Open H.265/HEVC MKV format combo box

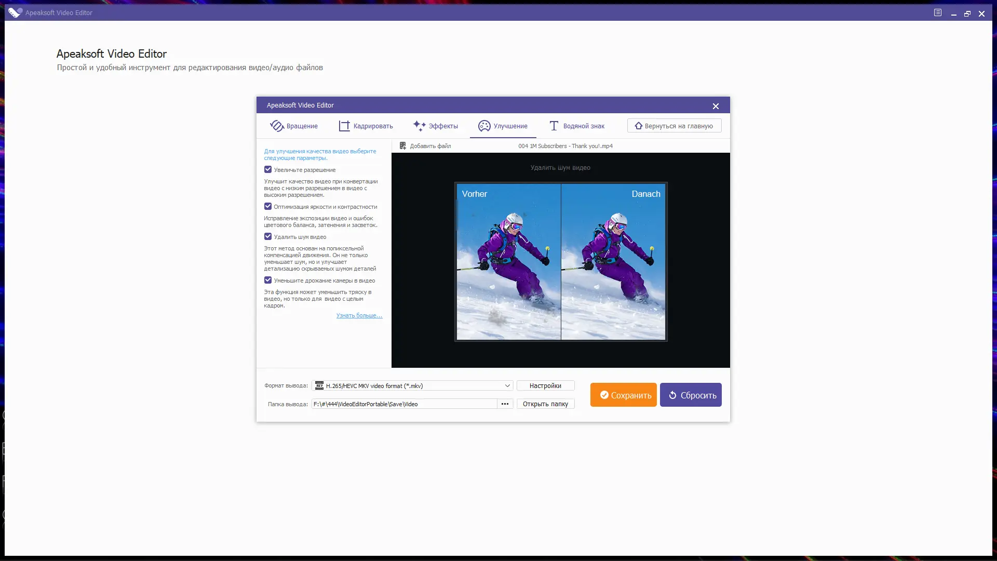pos(410,385)
